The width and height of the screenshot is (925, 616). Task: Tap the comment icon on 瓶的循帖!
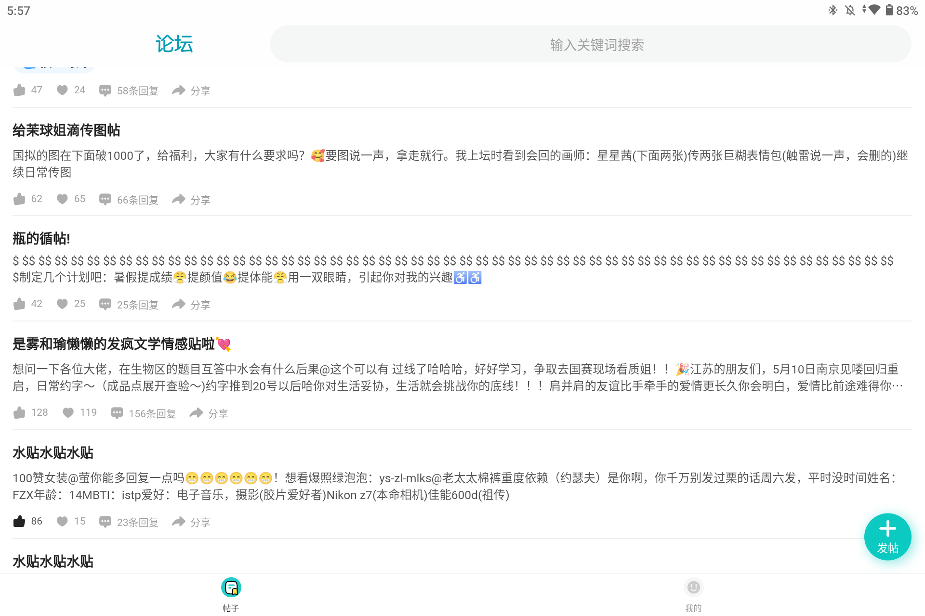[105, 304]
